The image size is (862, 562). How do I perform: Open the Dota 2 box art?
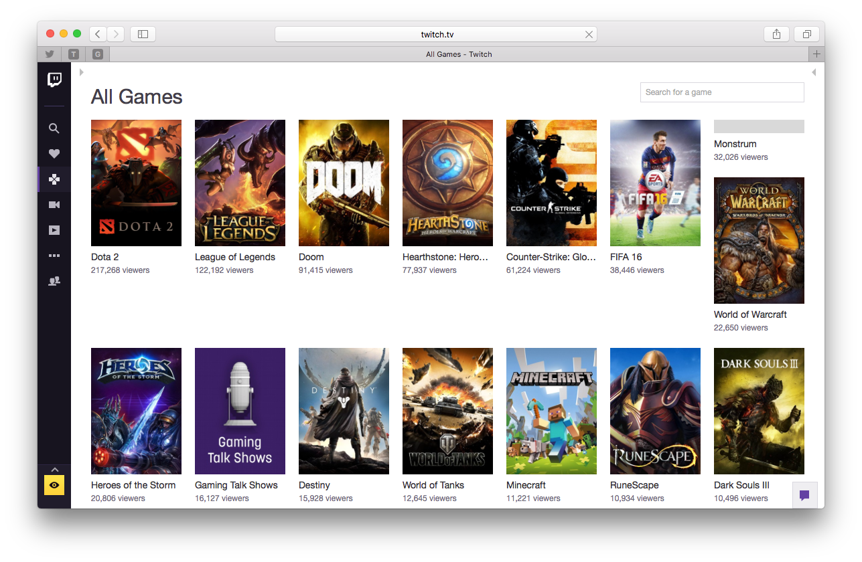coord(136,183)
